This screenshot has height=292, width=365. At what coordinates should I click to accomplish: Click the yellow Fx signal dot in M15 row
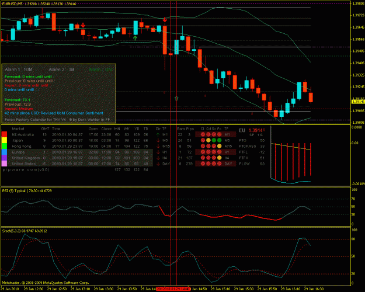(x=219, y=146)
